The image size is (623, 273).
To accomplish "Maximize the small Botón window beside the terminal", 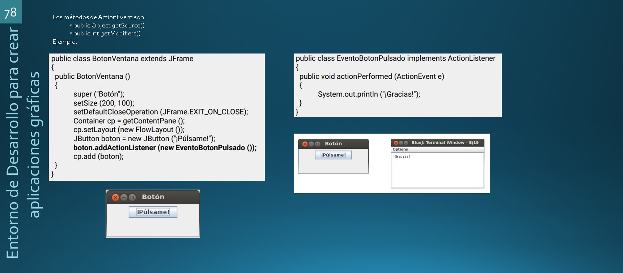I will (x=318, y=144).
